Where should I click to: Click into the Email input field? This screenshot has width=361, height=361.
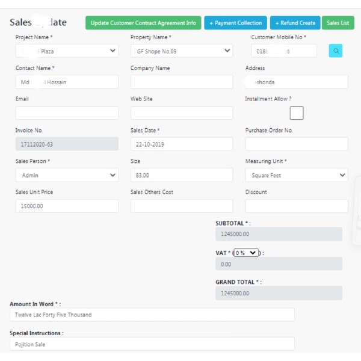[67, 113]
